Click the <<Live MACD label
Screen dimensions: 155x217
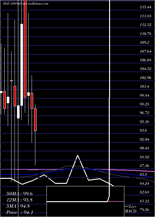[131, 209]
